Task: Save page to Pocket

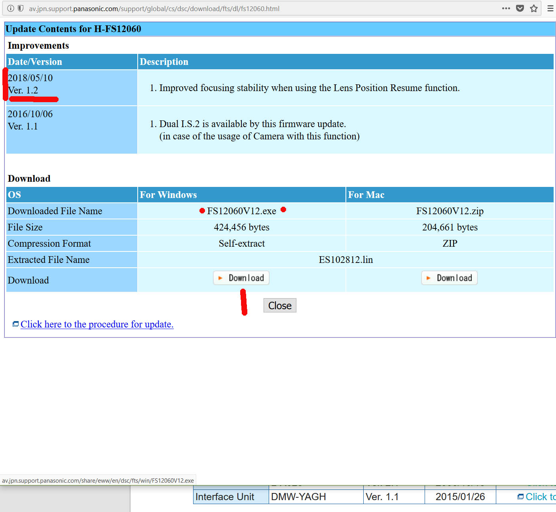Action: (x=520, y=8)
